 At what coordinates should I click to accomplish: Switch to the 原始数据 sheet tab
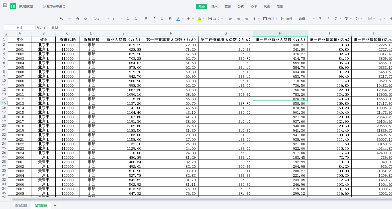pos(21,205)
